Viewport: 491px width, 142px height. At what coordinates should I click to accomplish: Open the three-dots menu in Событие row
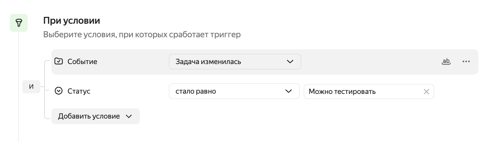(466, 62)
